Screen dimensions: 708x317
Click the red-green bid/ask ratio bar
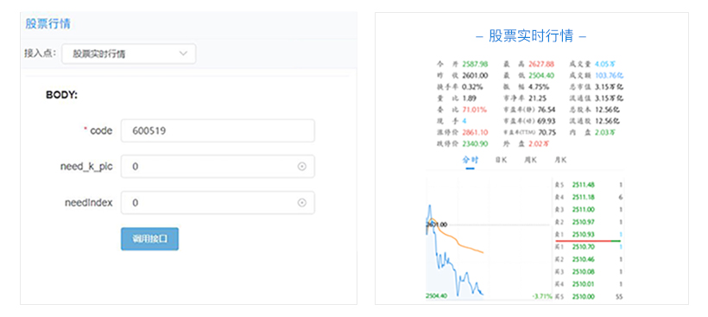(x=589, y=241)
